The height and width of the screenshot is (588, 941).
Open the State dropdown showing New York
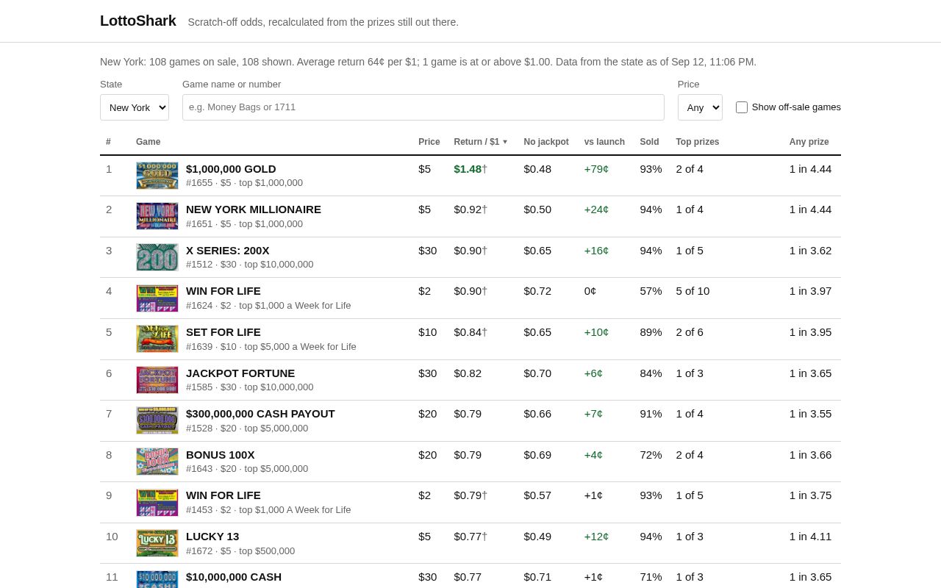tap(135, 107)
